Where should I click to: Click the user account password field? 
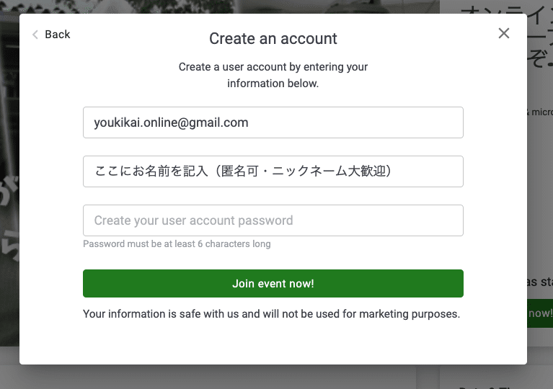tap(273, 220)
